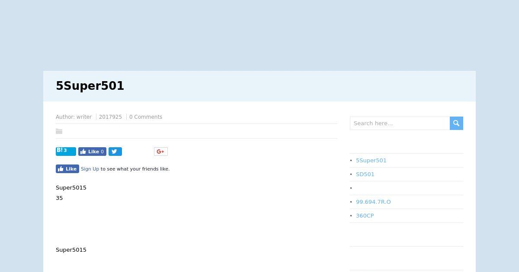519x272 pixels.
Task: Click the Hatena bookmark B! button
Action: click(66, 151)
